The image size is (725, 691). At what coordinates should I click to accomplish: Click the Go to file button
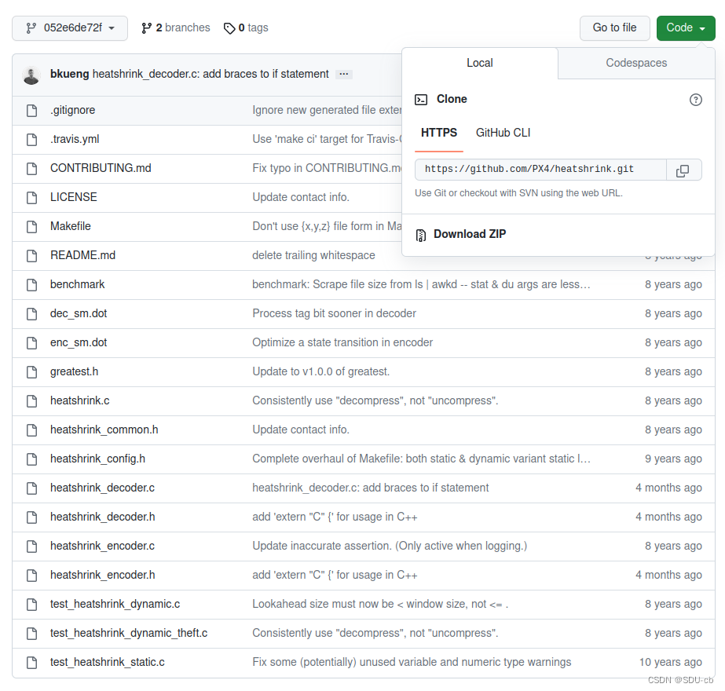[614, 27]
